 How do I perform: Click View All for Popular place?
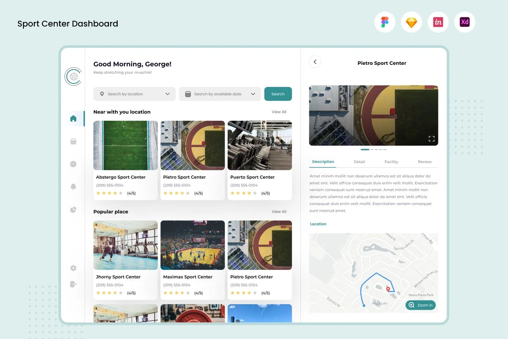coord(279,211)
